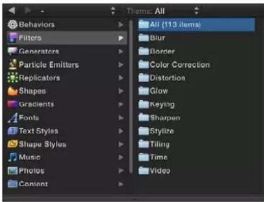This screenshot has height=202, width=264.
Task: Expand the Generators category arrow
Action: point(121,51)
